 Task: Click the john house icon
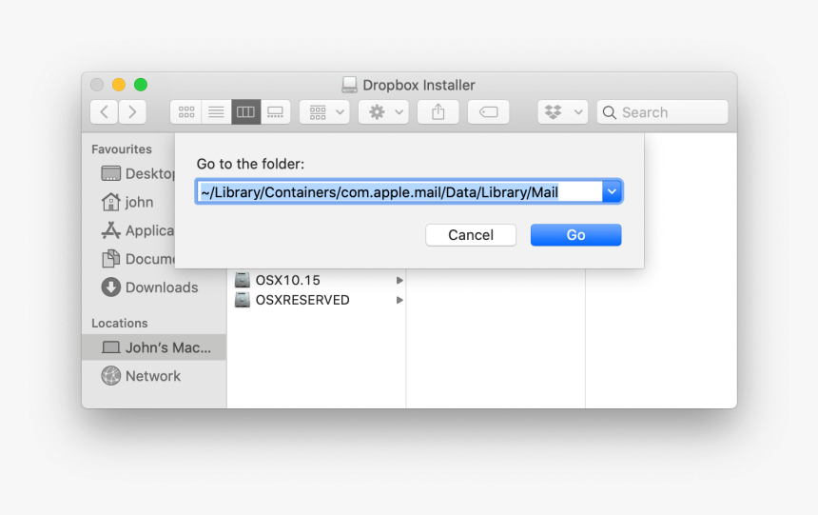pyautogui.click(x=110, y=202)
